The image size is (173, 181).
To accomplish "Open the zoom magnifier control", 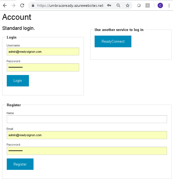I will pos(118,5).
